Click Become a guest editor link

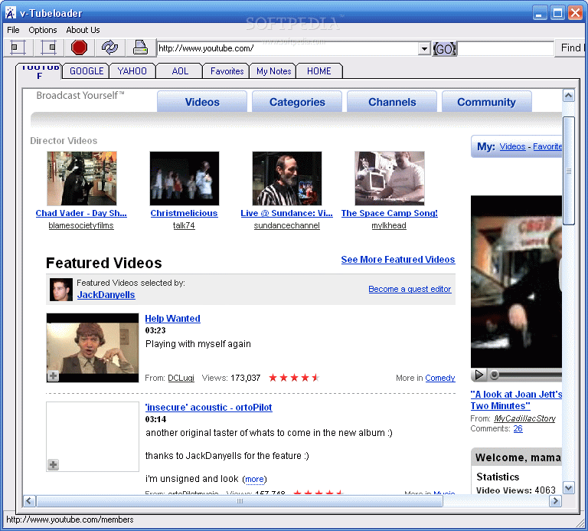point(410,289)
